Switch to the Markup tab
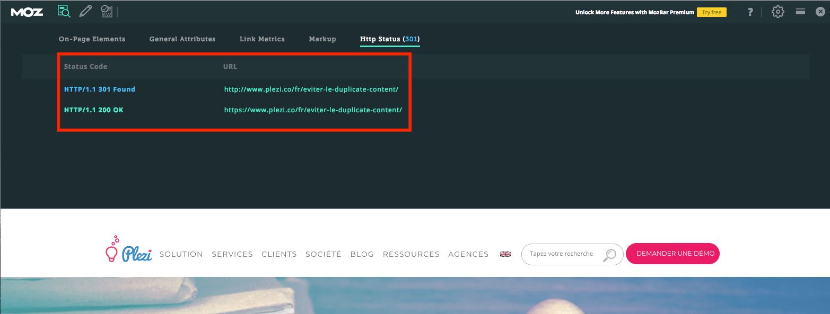Image resolution: width=830 pixels, height=314 pixels. [x=322, y=39]
